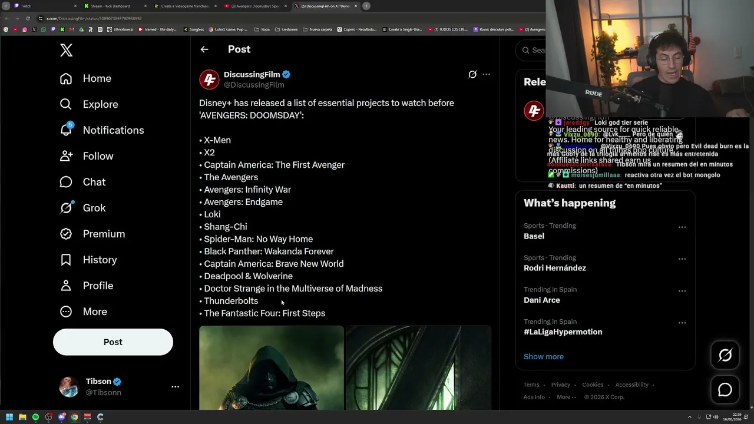This screenshot has height=424, width=754.
Task: Focus the X search field
Action: click(530, 50)
